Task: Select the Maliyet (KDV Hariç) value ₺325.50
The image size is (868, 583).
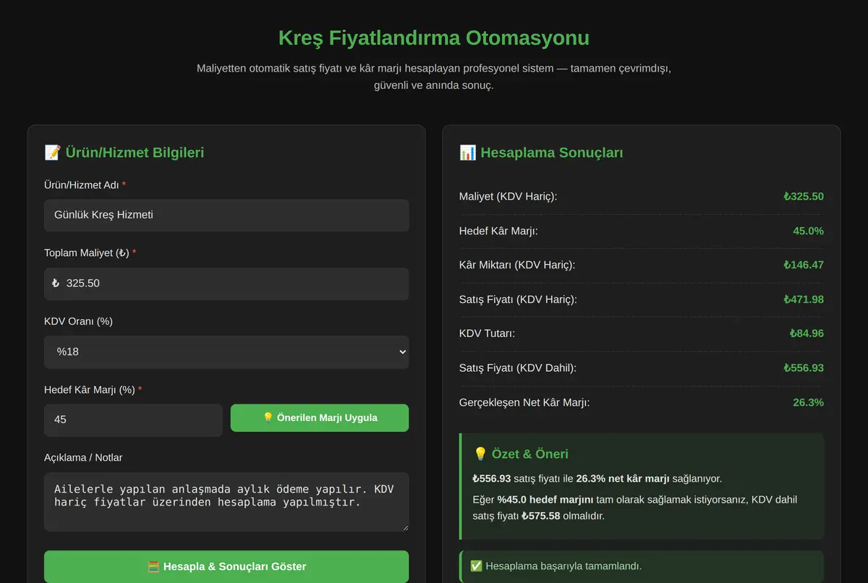Action: click(803, 197)
